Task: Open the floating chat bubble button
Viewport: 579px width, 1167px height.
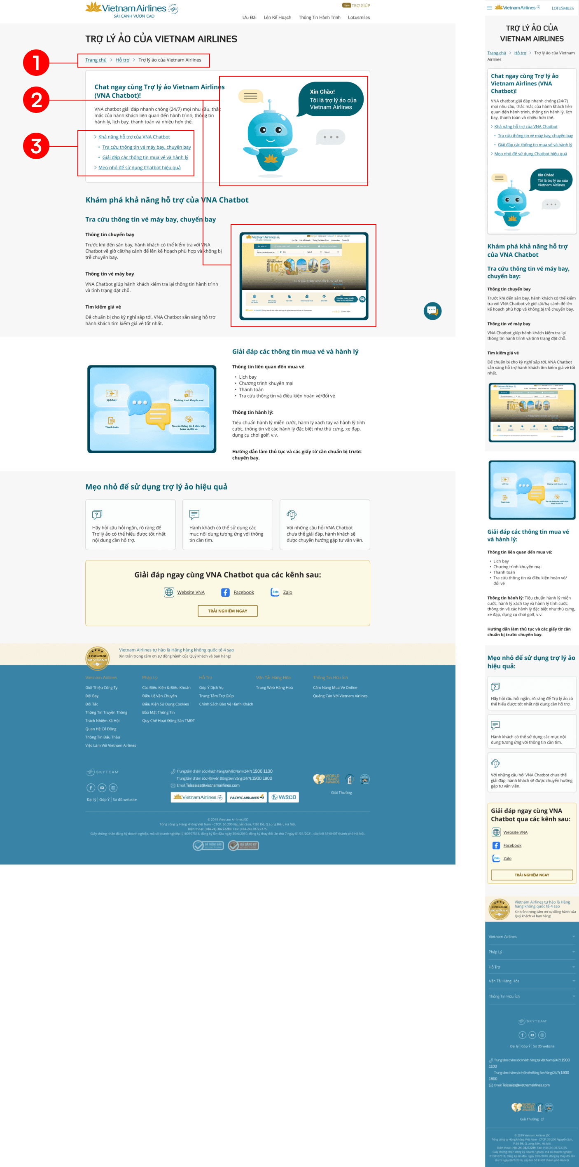Action: (432, 311)
